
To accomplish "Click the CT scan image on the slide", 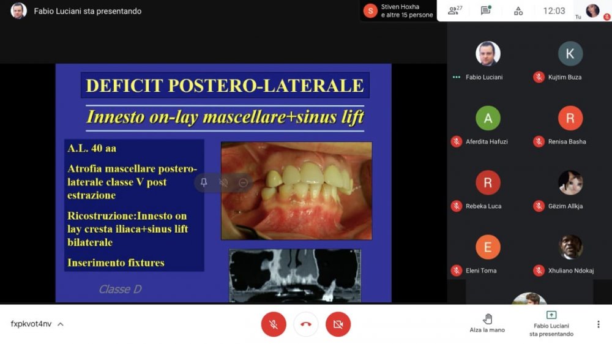I will (x=295, y=275).
